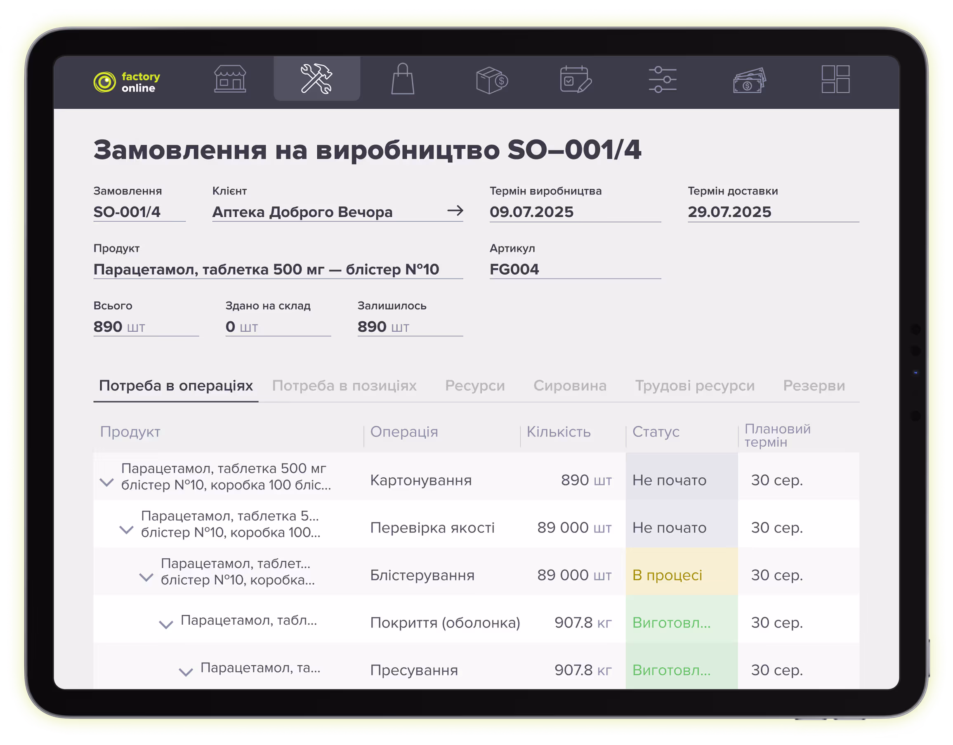Viewport: 953px width, 745px height.
Task: Edit the Термін доставки date field
Action: pos(730,213)
